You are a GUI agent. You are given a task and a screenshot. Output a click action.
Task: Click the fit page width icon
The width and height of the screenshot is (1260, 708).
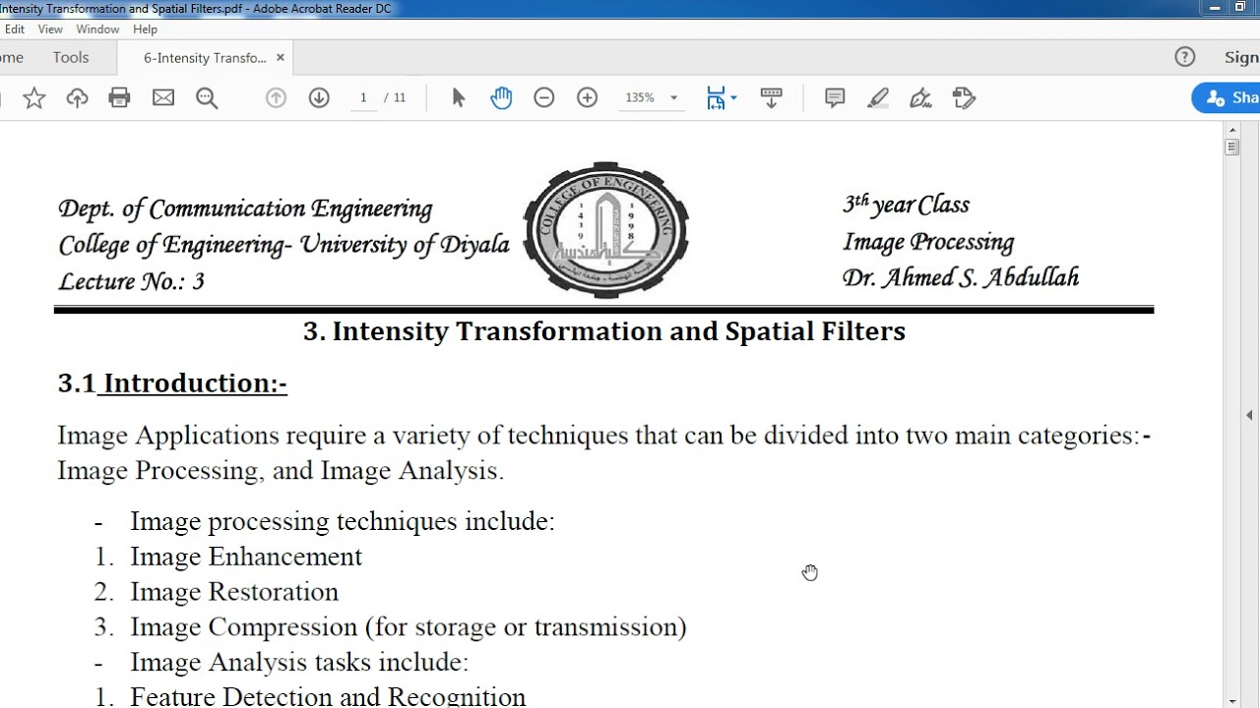click(x=716, y=98)
